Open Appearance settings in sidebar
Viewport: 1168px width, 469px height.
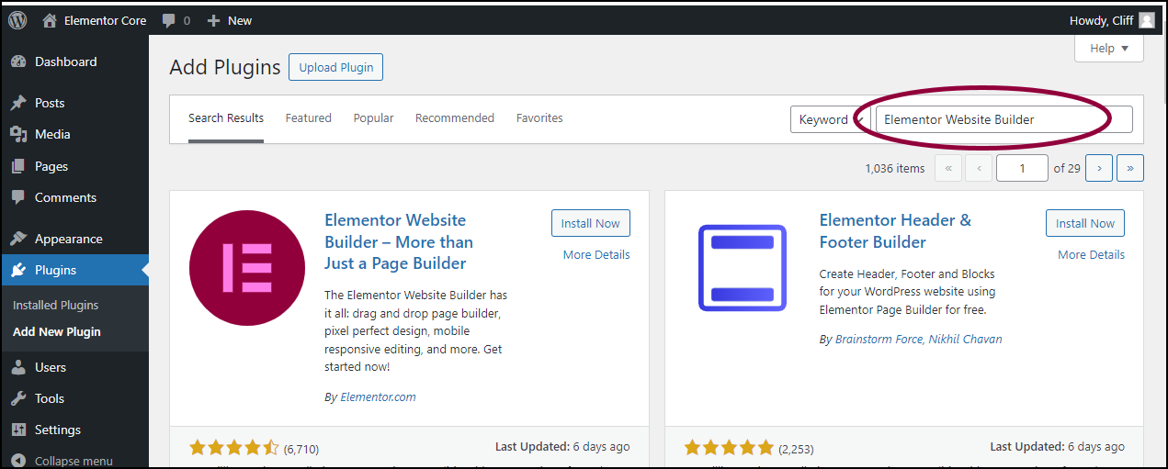(x=68, y=239)
